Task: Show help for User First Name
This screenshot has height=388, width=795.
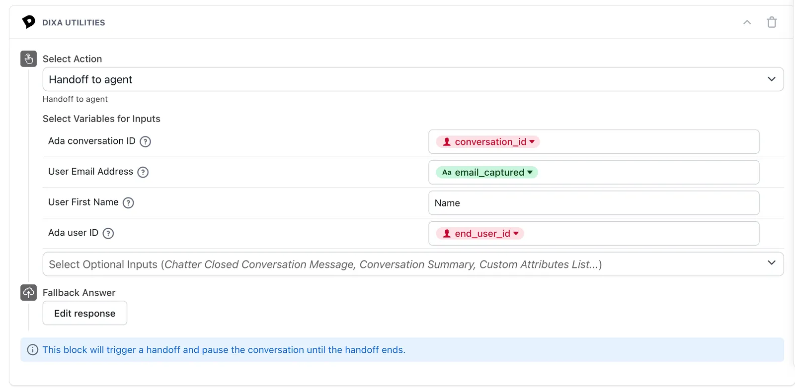Action: 128,202
